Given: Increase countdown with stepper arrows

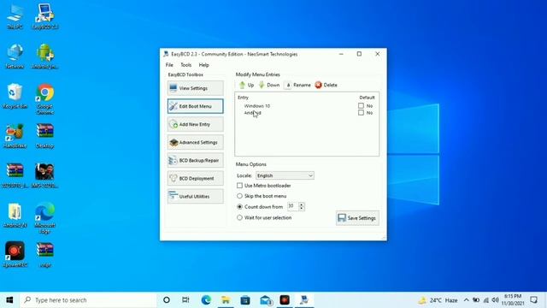Looking at the screenshot, I should point(302,204).
